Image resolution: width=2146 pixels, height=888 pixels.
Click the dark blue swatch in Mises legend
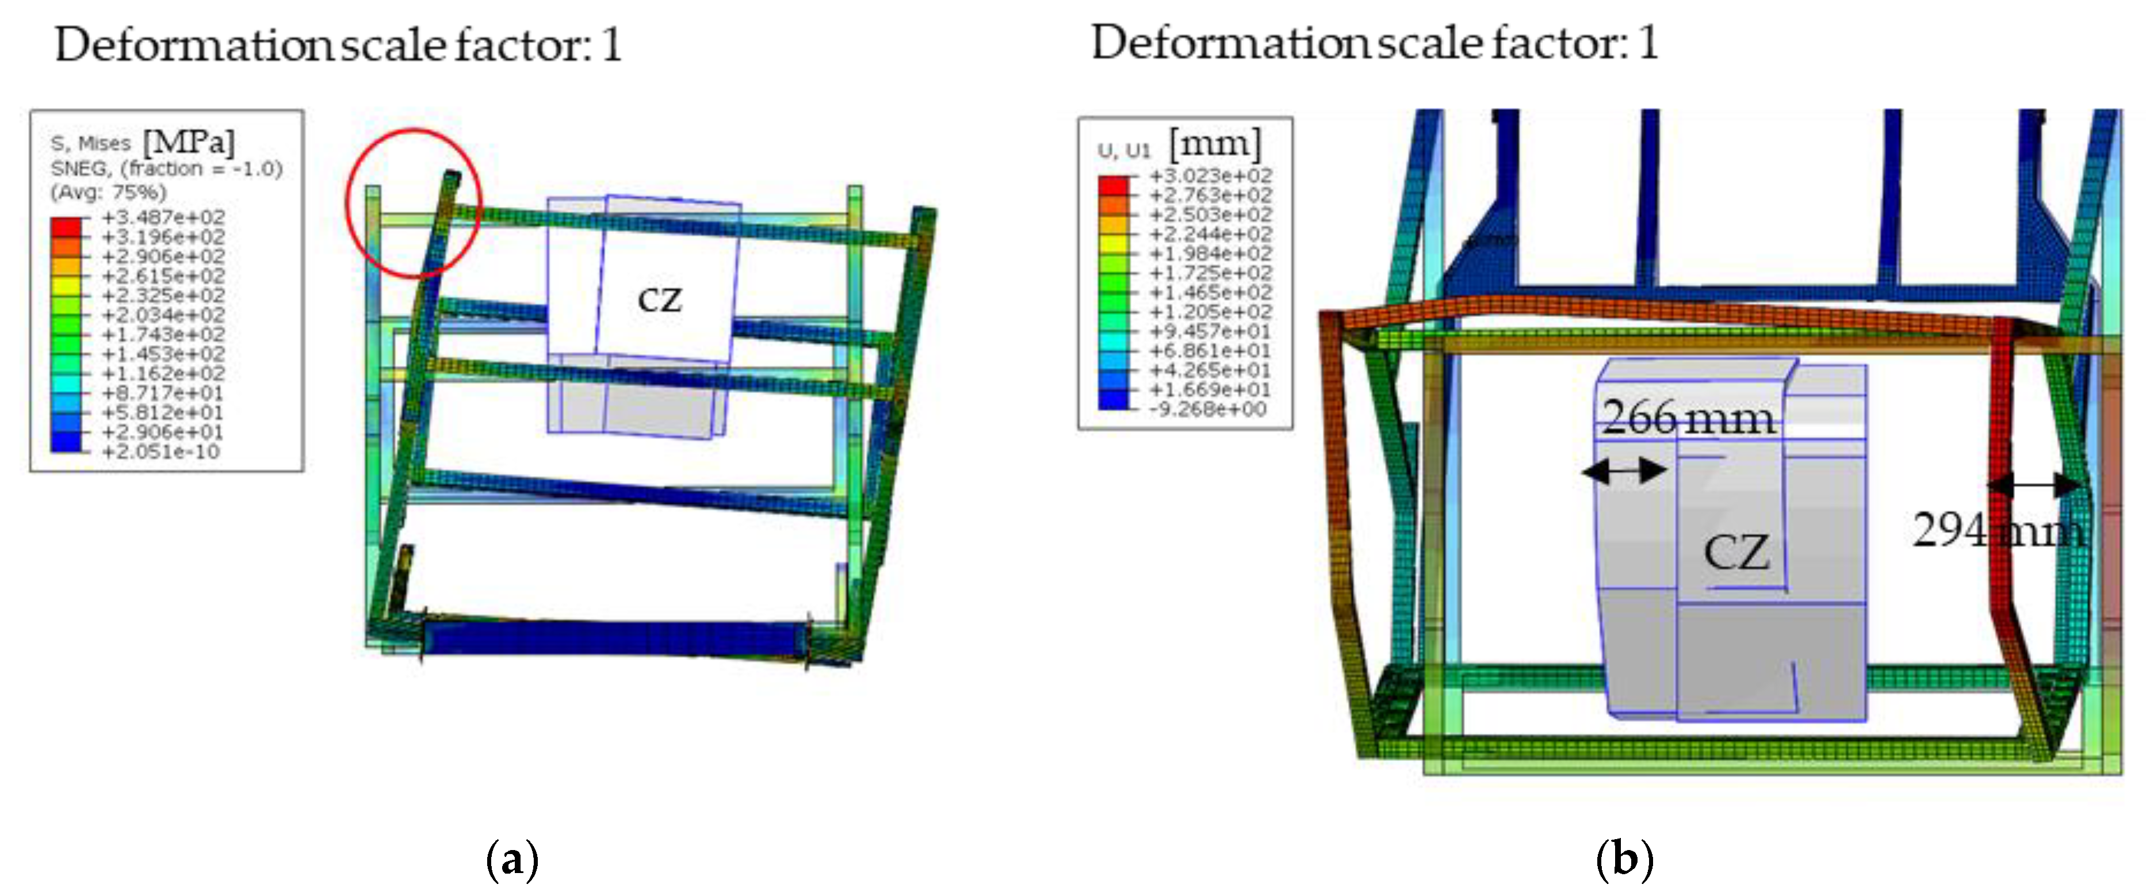pyautogui.click(x=66, y=442)
